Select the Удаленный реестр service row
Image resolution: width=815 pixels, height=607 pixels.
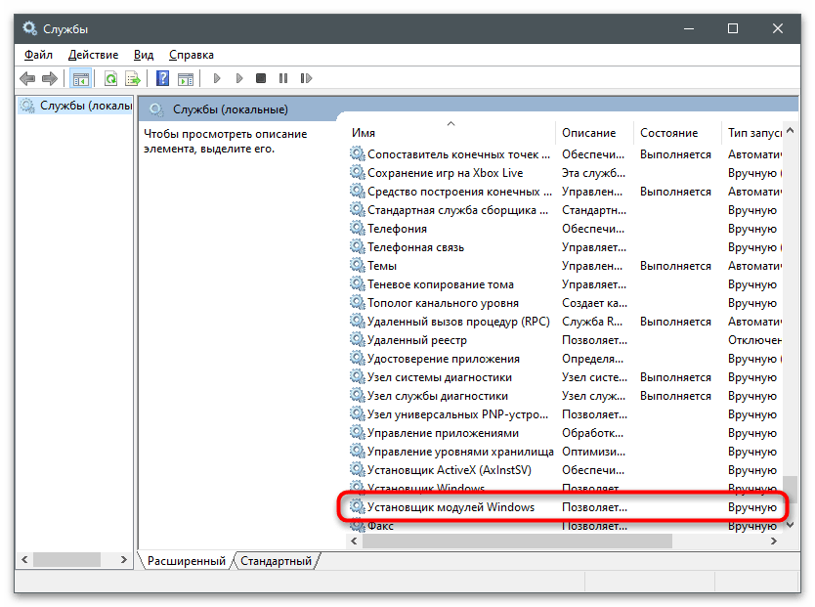(x=416, y=340)
